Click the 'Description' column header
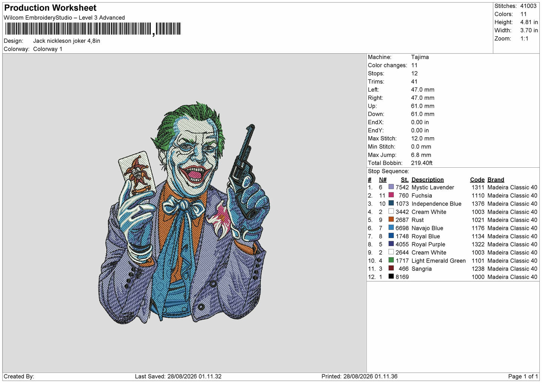The height and width of the screenshot is (383, 542). pyautogui.click(x=428, y=180)
